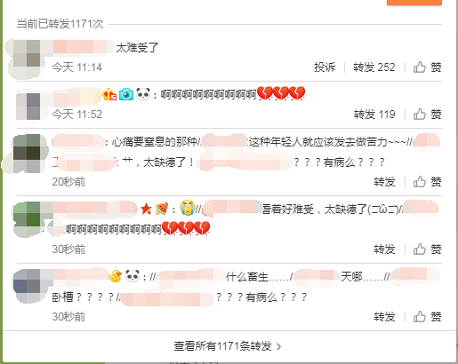Screen dimensions: 458x364
Task: Open the first commenter's avatar
Action: click(x=27, y=59)
